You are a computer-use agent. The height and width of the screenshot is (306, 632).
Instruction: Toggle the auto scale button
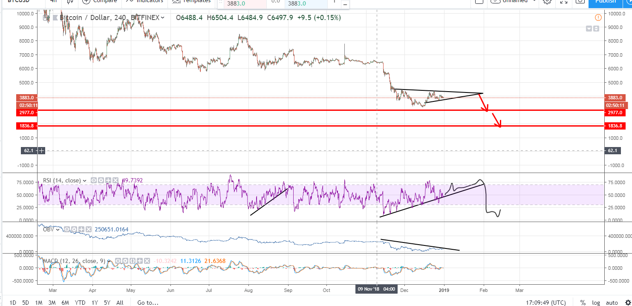[x=612, y=303]
